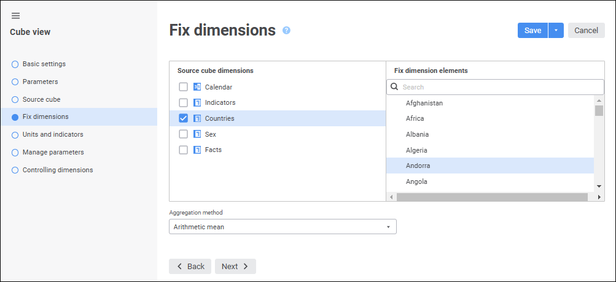Click the Search elements input field

pos(501,87)
